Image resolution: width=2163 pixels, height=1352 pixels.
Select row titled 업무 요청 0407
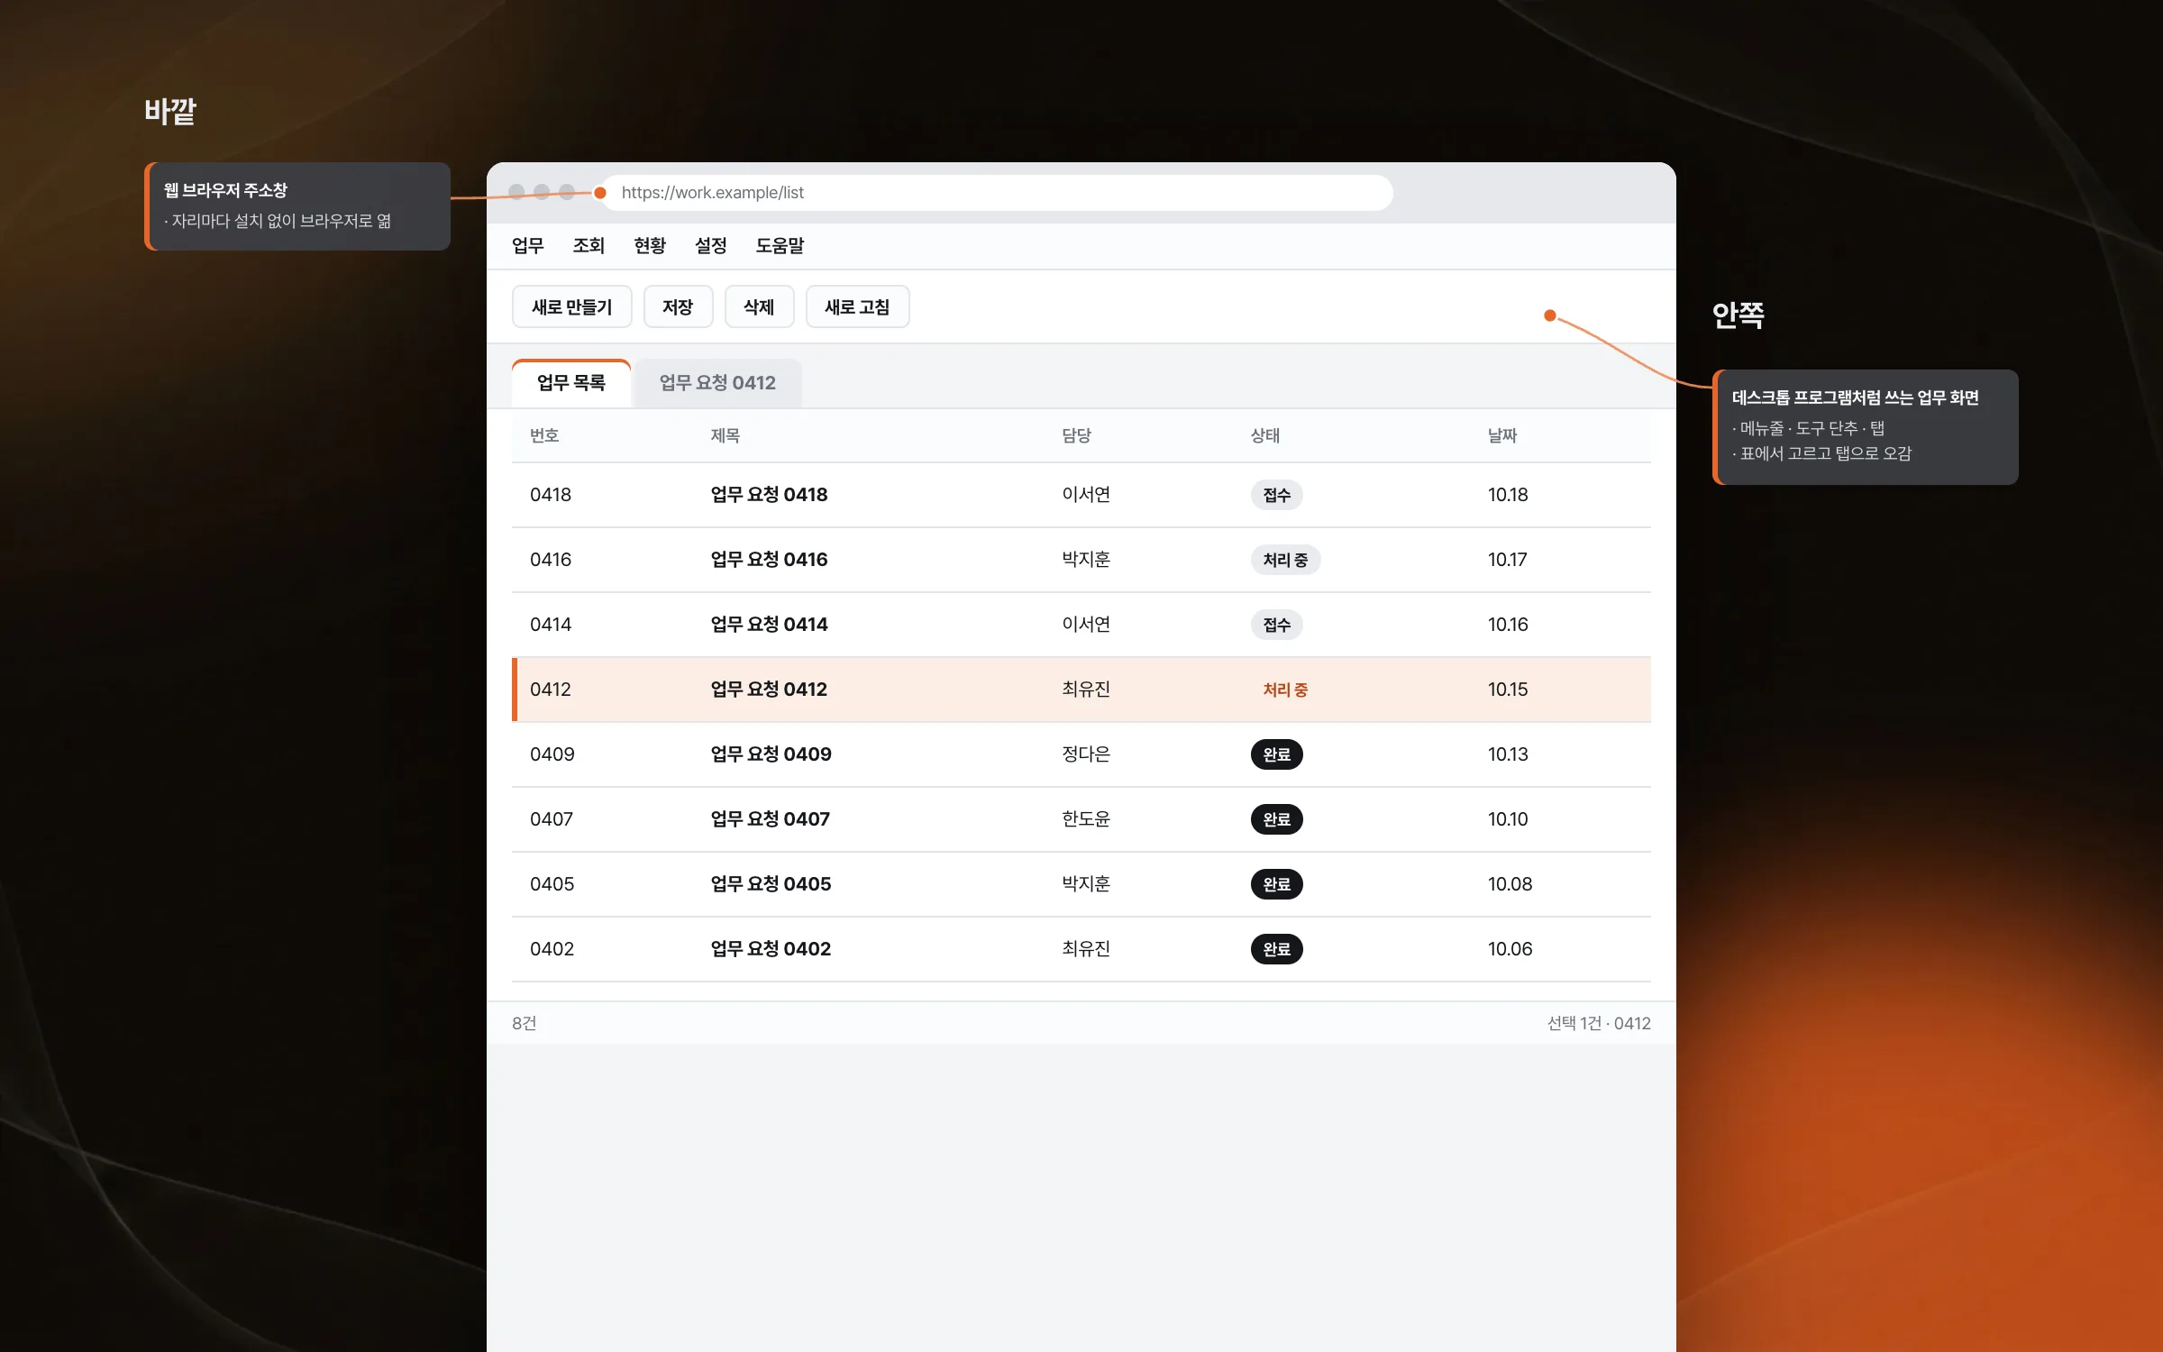(1081, 819)
